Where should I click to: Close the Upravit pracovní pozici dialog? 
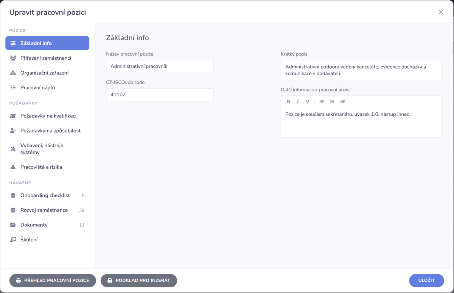(441, 12)
